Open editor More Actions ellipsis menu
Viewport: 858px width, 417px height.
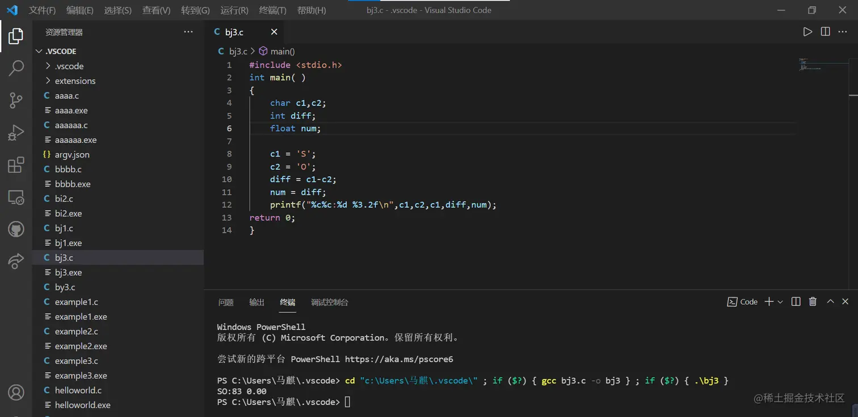pos(844,32)
